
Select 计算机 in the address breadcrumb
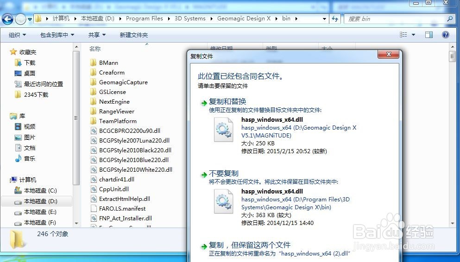pyautogui.click(x=61, y=19)
